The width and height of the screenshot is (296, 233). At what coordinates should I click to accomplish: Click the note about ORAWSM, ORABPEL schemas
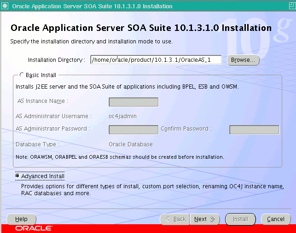pyautogui.click(x=120, y=157)
